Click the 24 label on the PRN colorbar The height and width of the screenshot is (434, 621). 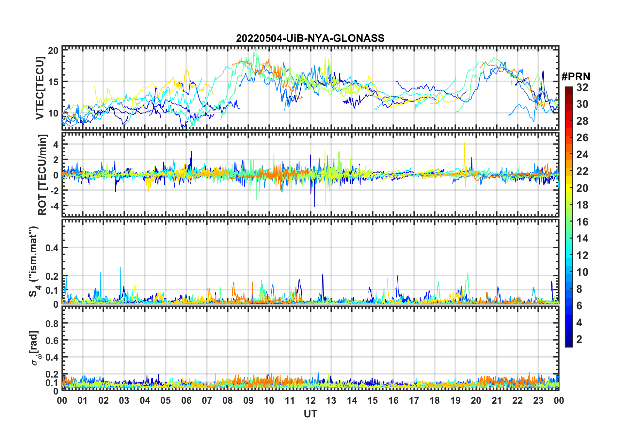point(582,154)
